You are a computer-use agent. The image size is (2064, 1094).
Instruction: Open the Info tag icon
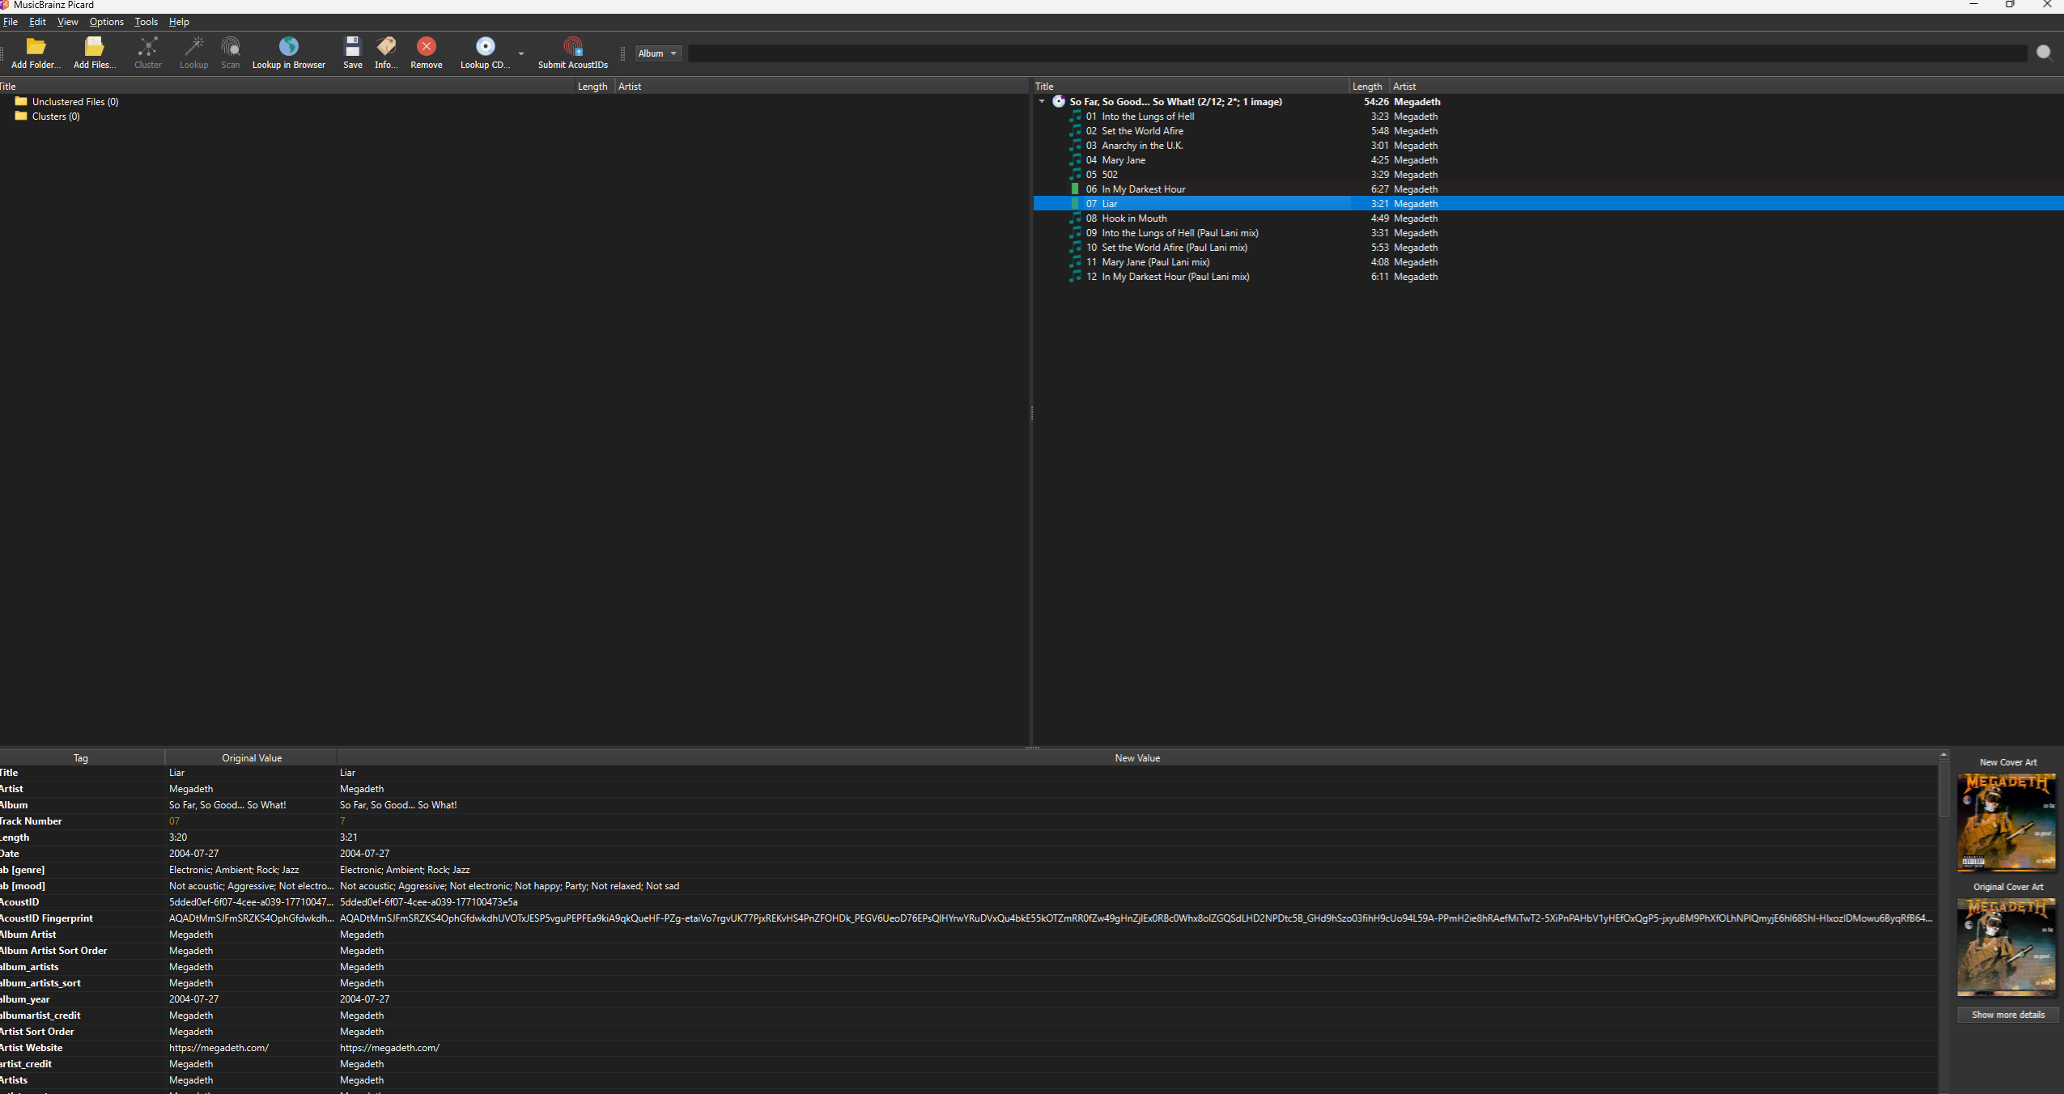[386, 46]
